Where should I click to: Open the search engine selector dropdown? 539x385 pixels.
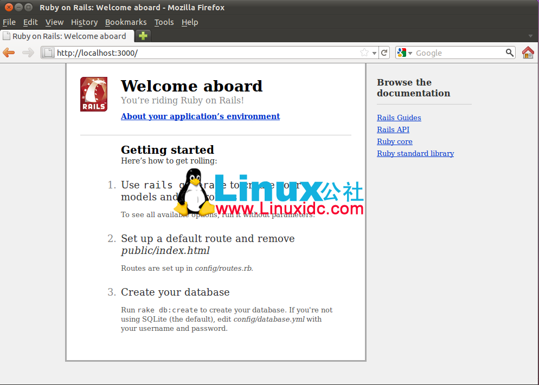[x=405, y=53]
